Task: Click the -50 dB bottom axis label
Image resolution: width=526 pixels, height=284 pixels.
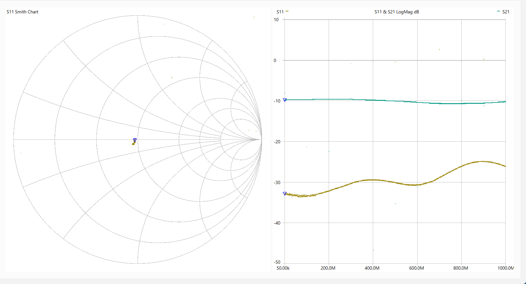Action: point(277,262)
